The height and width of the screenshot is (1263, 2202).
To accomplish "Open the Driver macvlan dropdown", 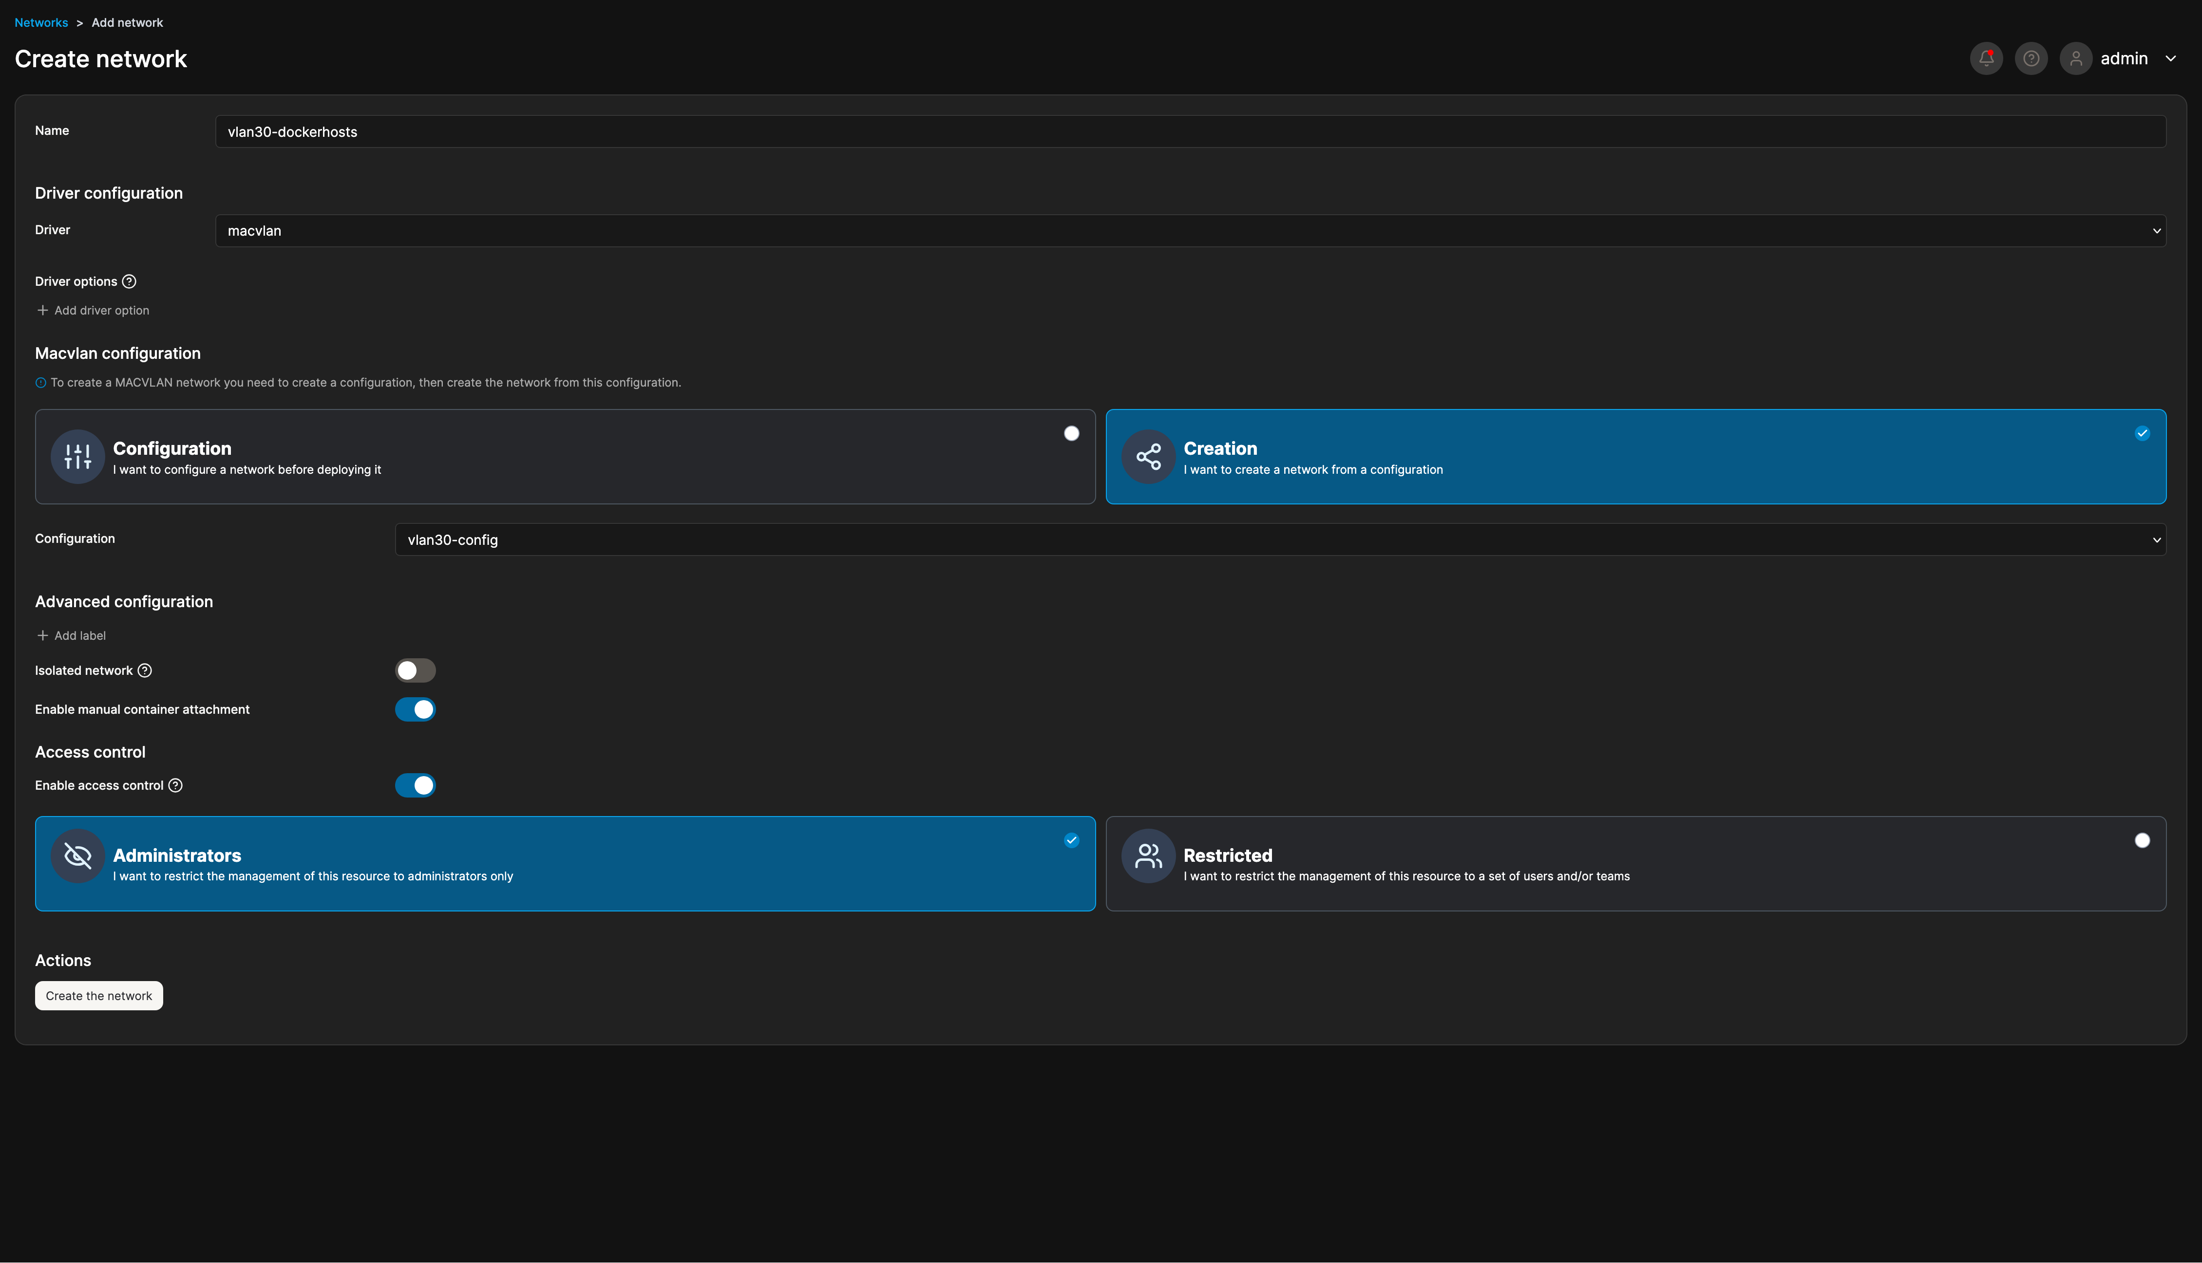I will pos(1191,231).
